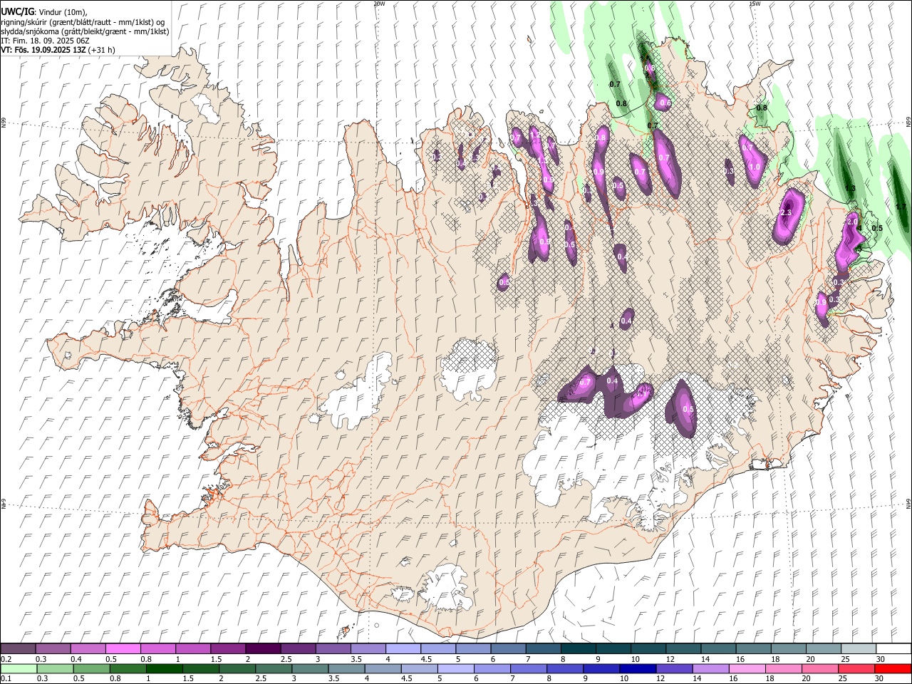Pick pale green lower-row swatch right of 0.1
Viewport: 912px width, 684px height.
click(19, 668)
